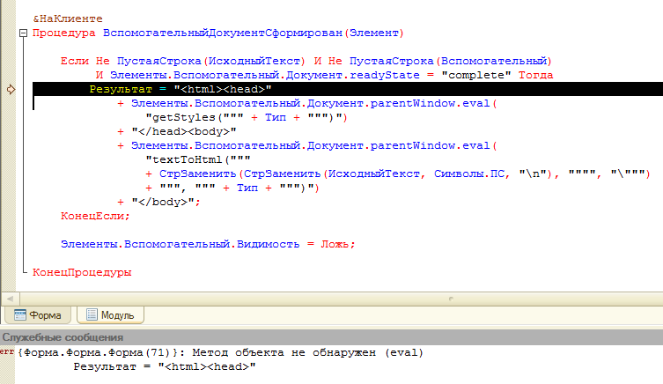Viewport: 663px width, 384px height.
Task: Click the line beginning with "textToHtml("
Action: (198, 160)
